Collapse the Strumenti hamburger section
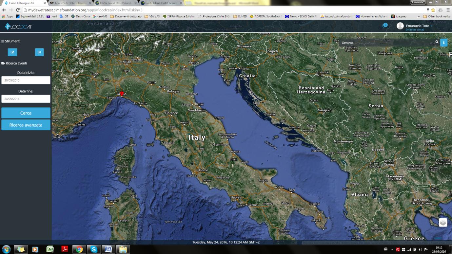 click(11, 41)
